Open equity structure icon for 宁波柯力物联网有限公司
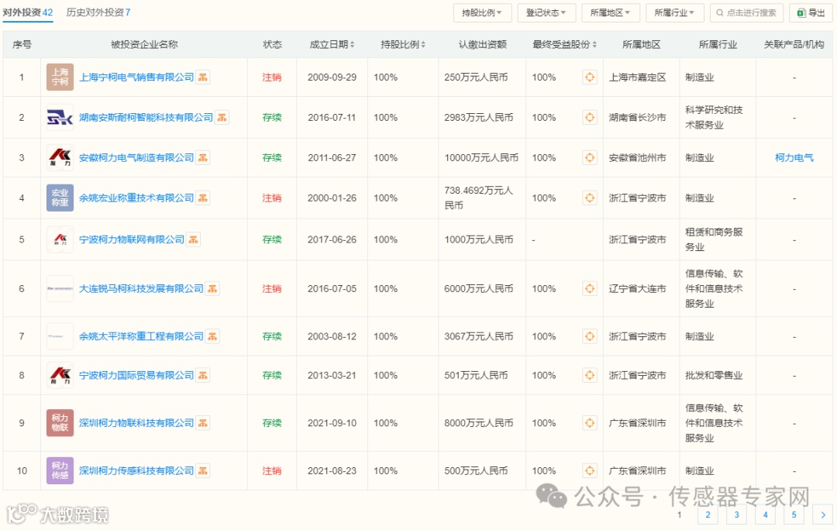Image resolution: width=837 pixels, height=530 pixels. coord(193,239)
